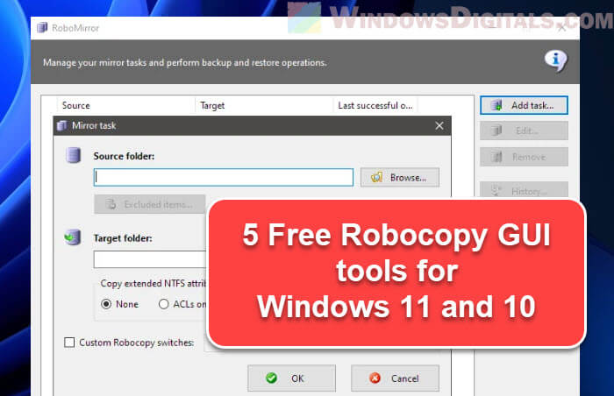Image resolution: width=614 pixels, height=396 pixels.
Task: Close the Mirror task dialog
Action: pos(439,125)
